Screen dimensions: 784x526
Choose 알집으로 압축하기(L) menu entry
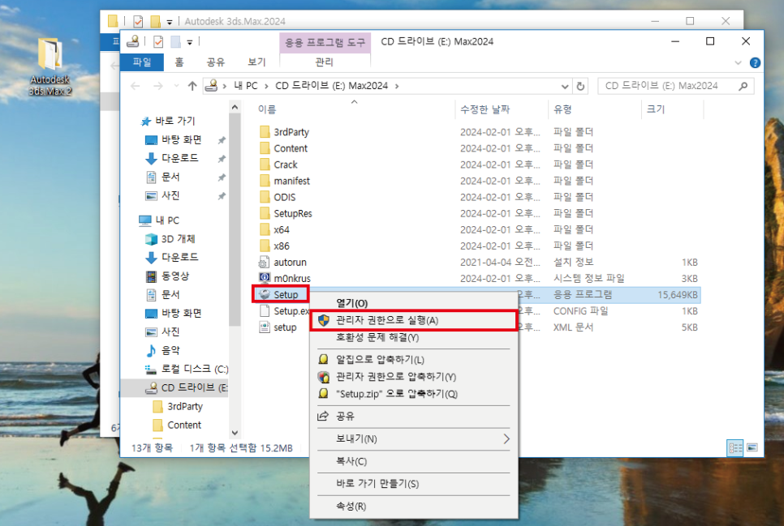point(414,360)
